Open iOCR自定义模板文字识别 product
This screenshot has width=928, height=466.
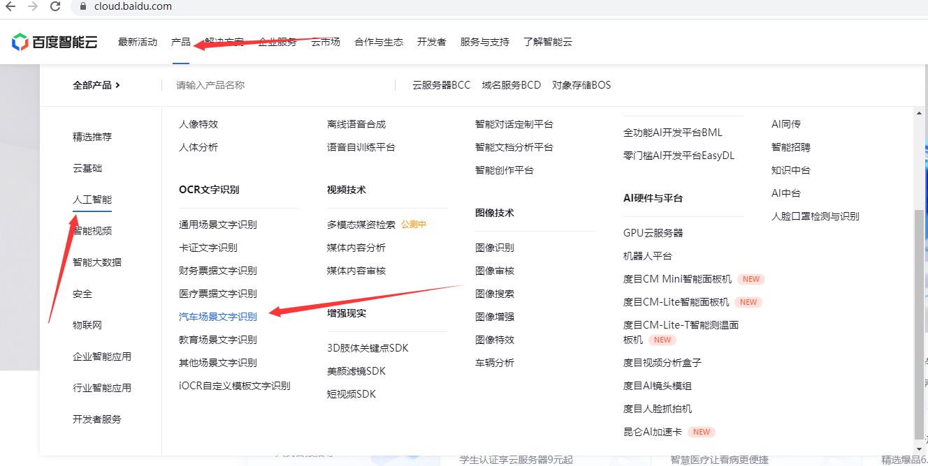[235, 386]
